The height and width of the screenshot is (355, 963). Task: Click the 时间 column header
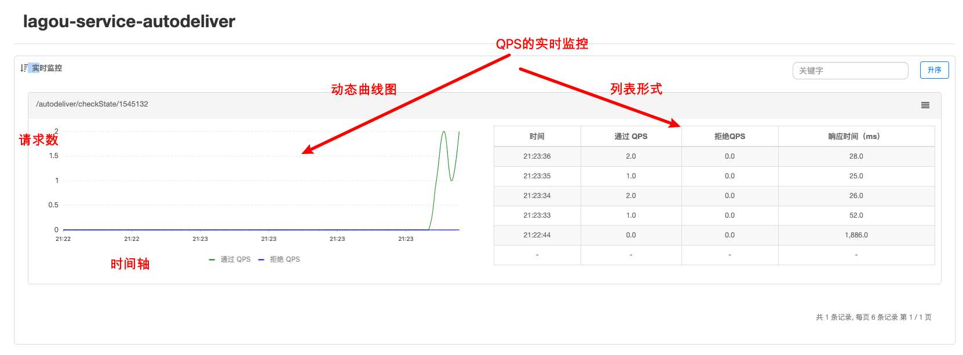pyautogui.click(x=537, y=137)
